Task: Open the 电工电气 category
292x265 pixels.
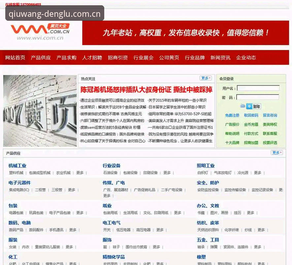Action: pyautogui.click(x=112, y=223)
